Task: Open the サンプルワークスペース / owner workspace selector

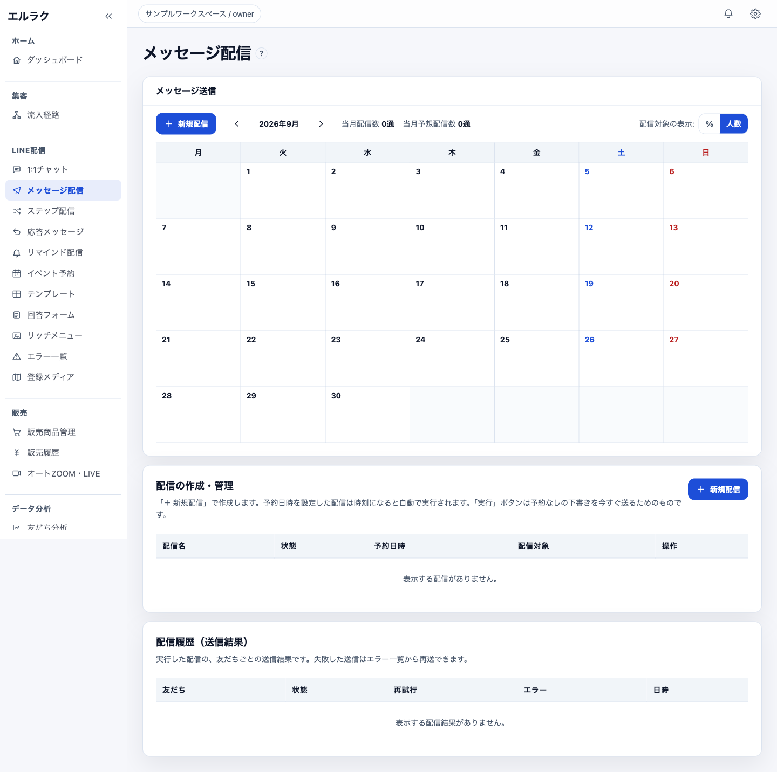Action: tap(200, 14)
